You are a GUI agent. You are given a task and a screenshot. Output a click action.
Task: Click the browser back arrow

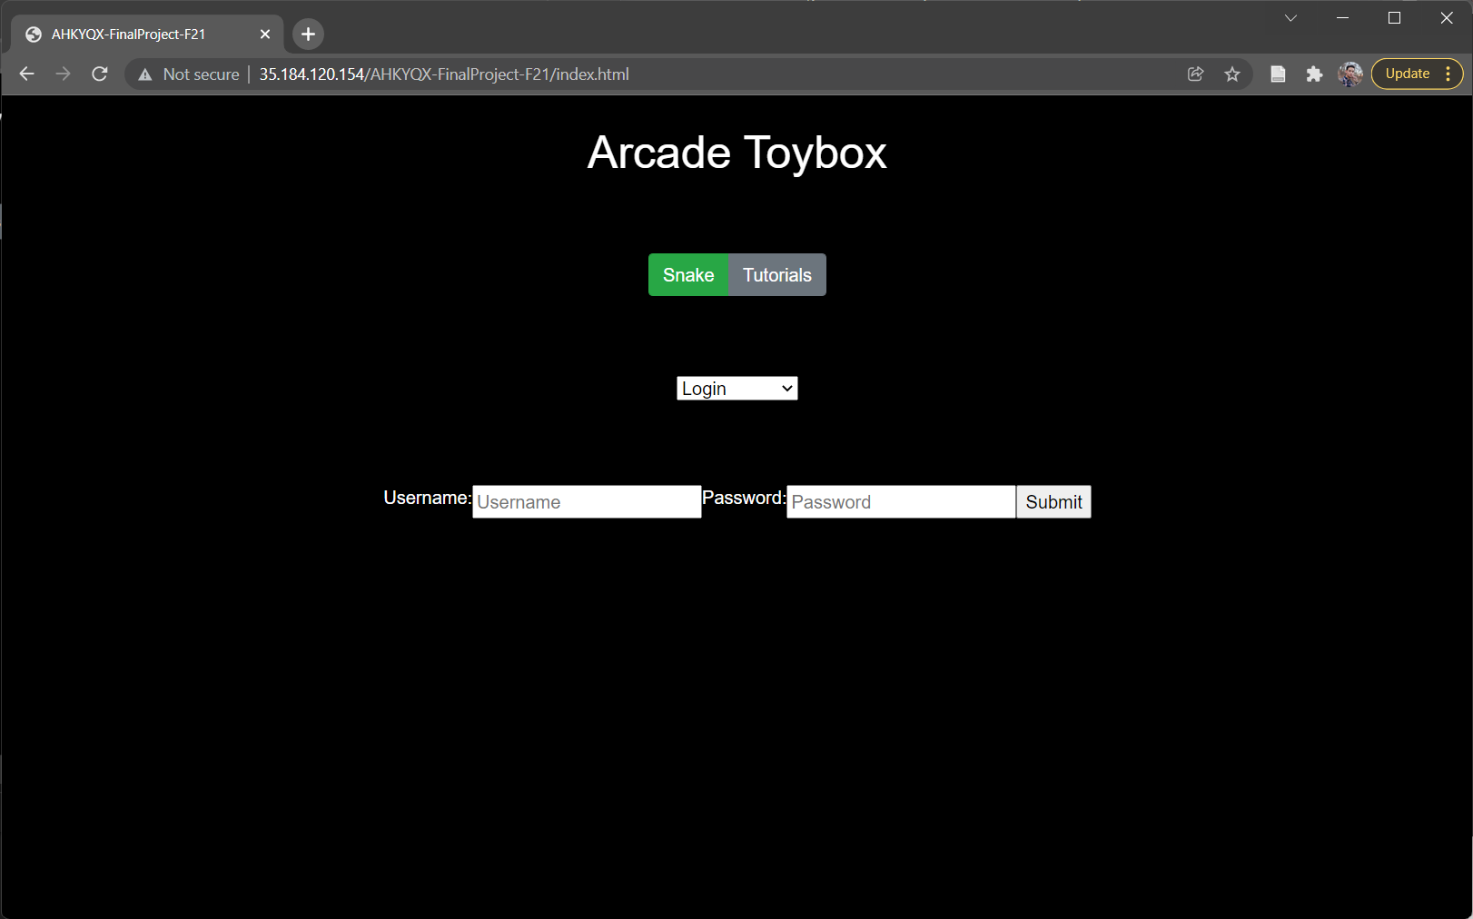27,74
